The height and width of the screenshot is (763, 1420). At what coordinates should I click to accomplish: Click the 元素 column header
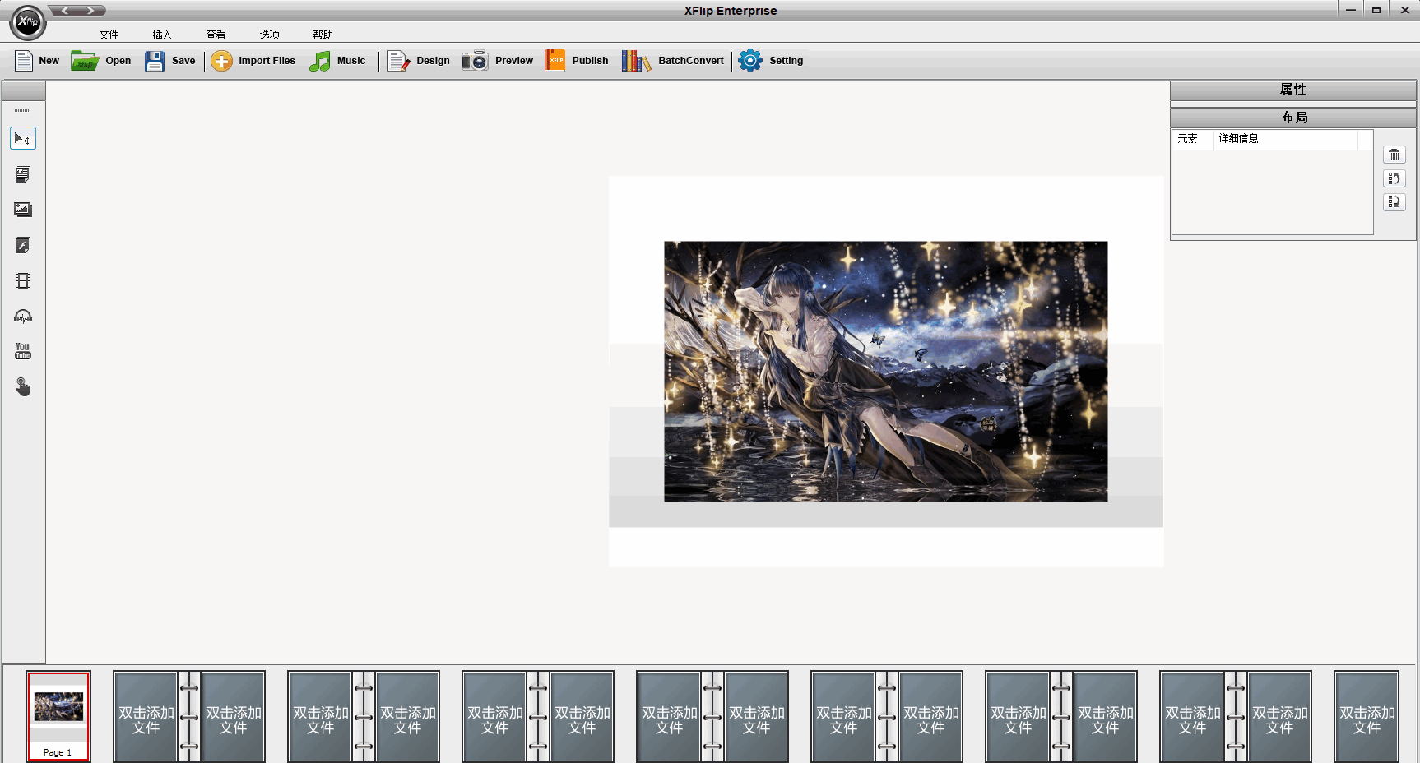[x=1193, y=139]
